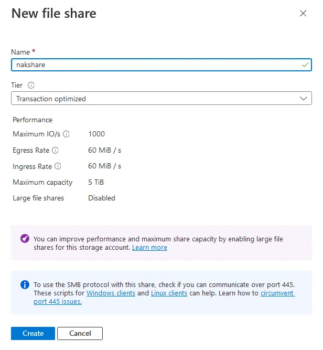Expand the Tier chevron arrow
This screenshot has height=350, width=323.
point(303,99)
